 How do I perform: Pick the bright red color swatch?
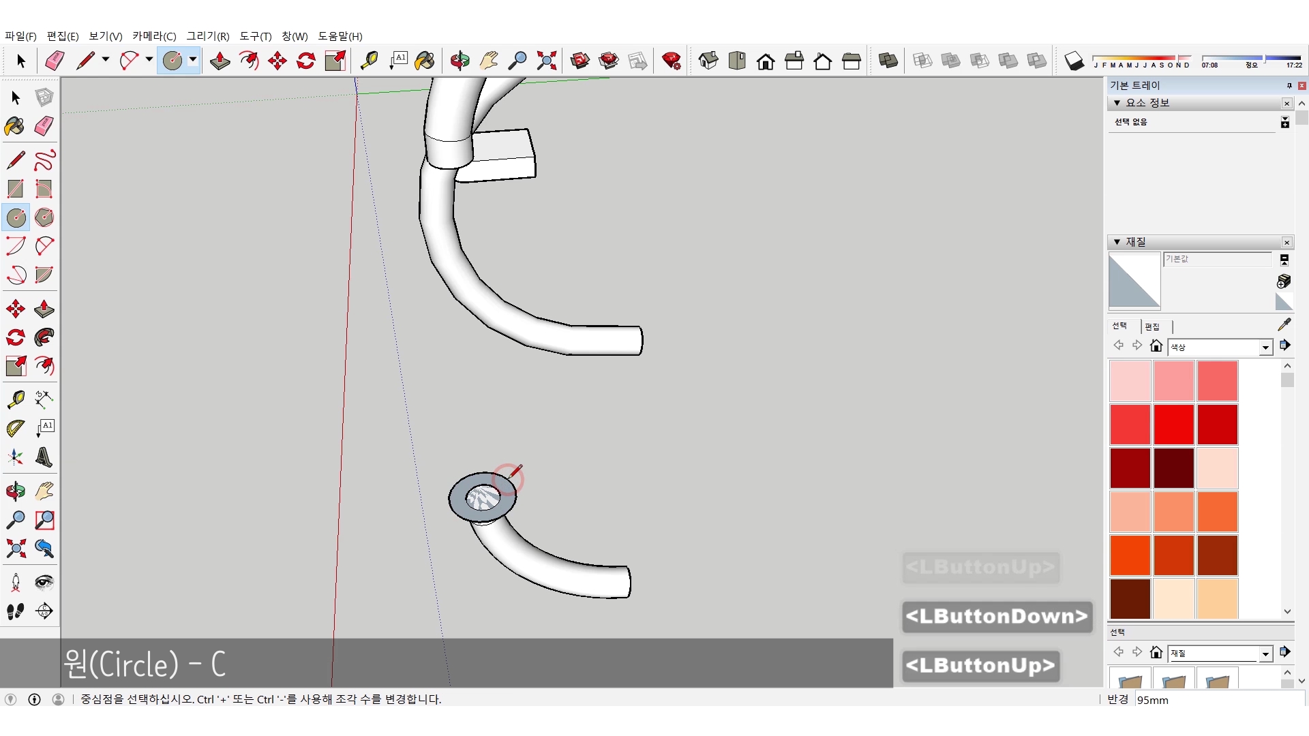pyautogui.click(x=1173, y=424)
